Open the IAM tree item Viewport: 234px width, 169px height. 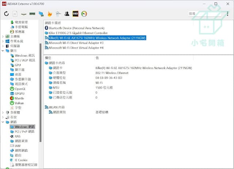tap(18, 146)
